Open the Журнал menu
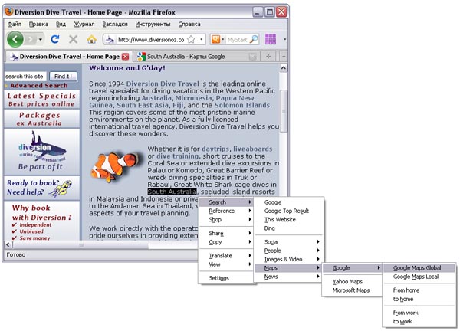460x331 pixels. tap(84, 24)
